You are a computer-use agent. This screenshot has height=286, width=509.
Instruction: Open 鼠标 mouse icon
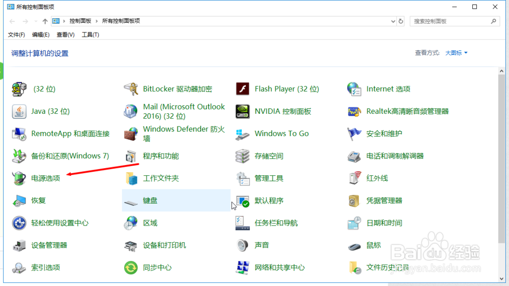click(354, 247)
